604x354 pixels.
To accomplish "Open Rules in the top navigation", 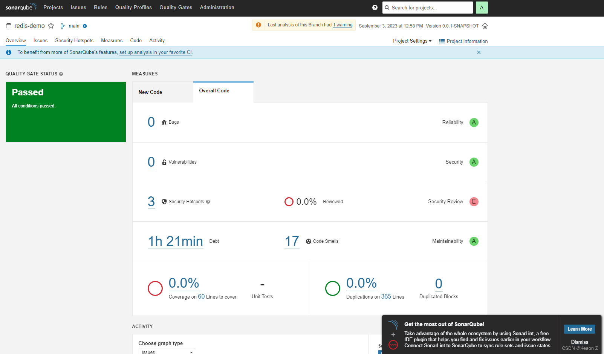I will click(101, 8).
